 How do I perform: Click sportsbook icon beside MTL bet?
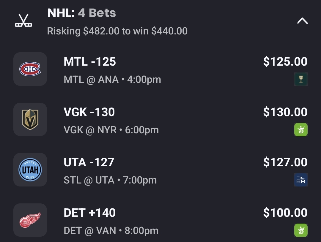[x=301, y=79]
